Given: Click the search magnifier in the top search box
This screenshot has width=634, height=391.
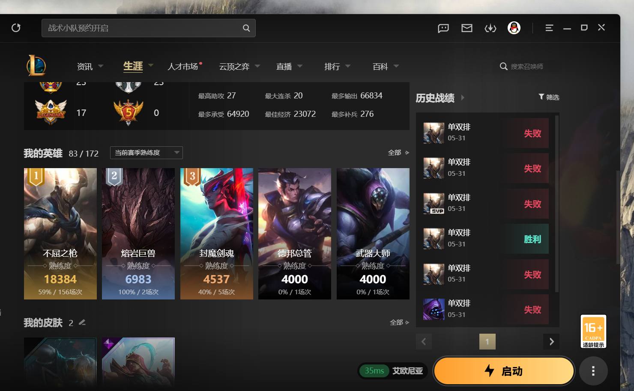Looking at the screenshot, I should pyautogui.click(x=246, y=28).
